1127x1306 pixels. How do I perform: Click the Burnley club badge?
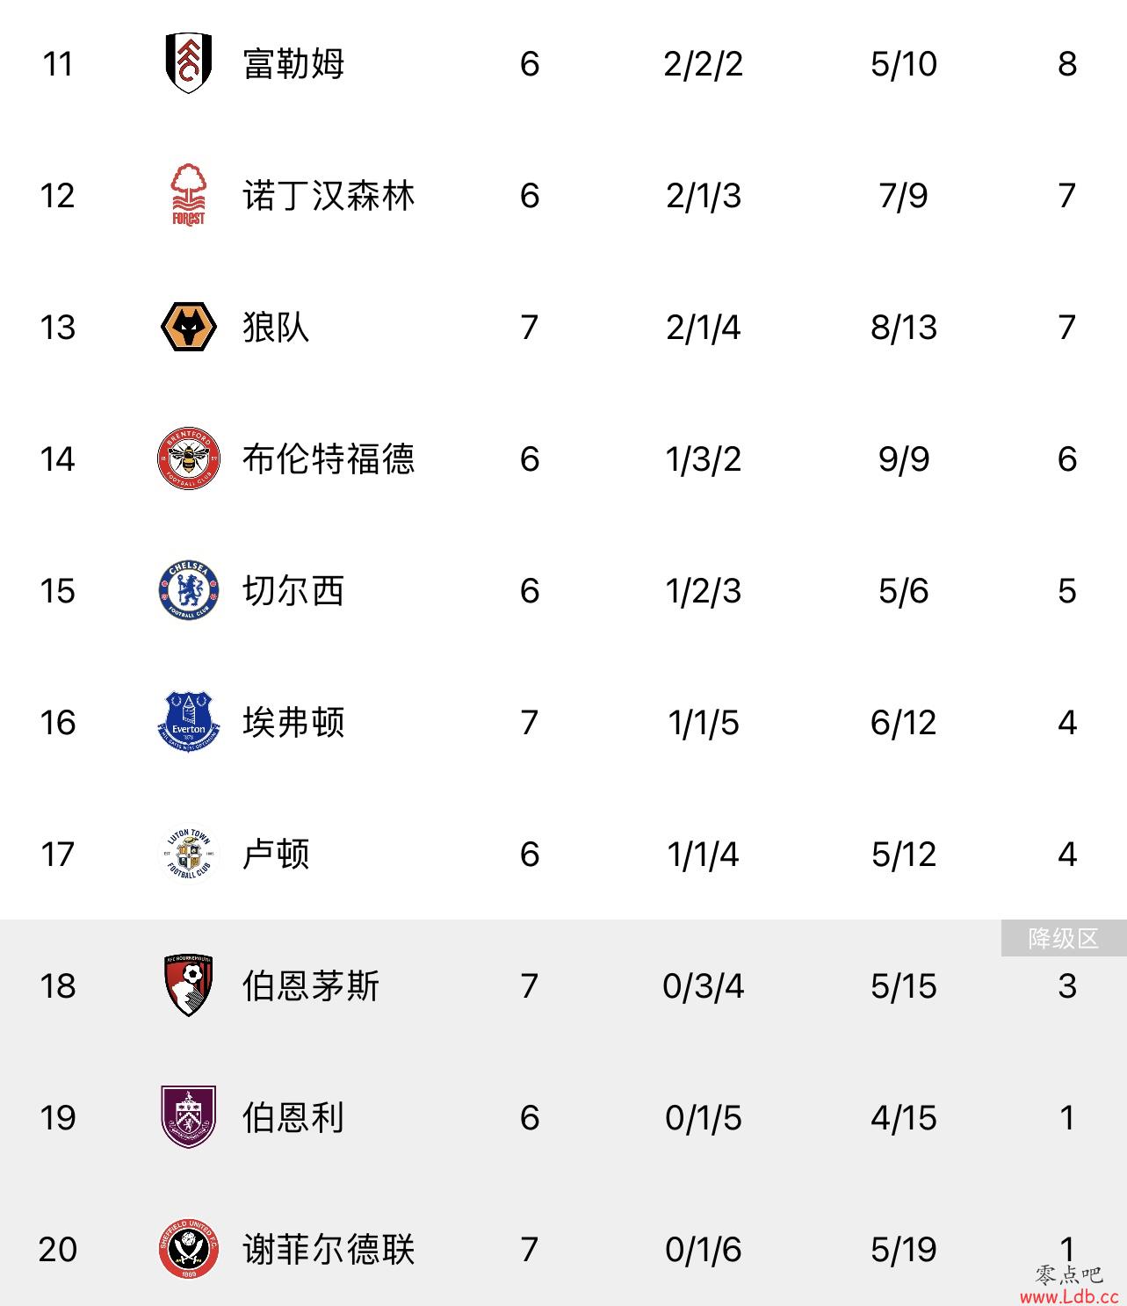tap(188, 1117)
